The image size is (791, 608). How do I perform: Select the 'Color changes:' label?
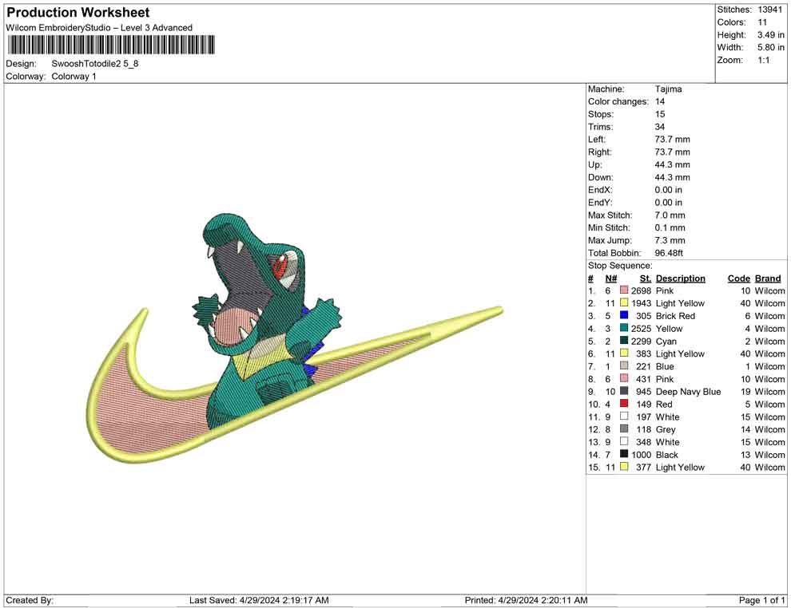point(618,101)
